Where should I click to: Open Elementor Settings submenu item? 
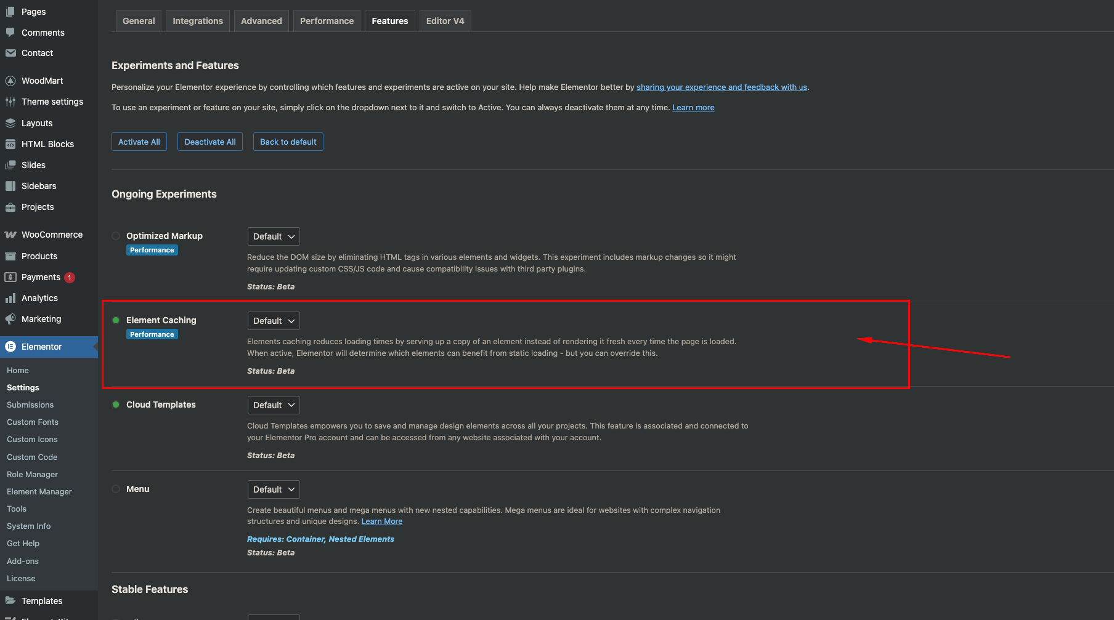[x=23, y=387]
